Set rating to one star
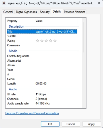This screenshot has height=128, width=103. 38,41
